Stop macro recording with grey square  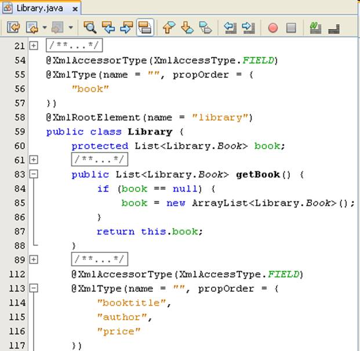[x=291, y=28]
